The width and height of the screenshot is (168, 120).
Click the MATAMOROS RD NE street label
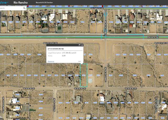[x=3, y=105]
